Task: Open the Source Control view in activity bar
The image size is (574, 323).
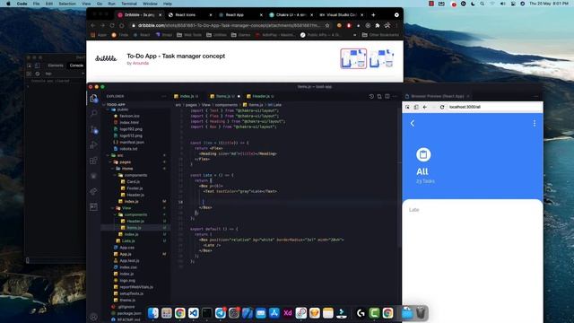Action: 93,129
